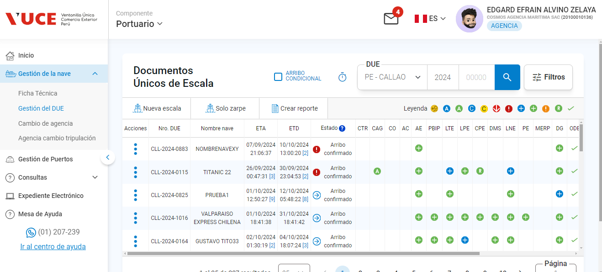Image resolution: width=602 pixels, height=272 pixels.
Task: Click the blue plus in LPE for GUSTAVO TITO33
Action: (465, 240)
